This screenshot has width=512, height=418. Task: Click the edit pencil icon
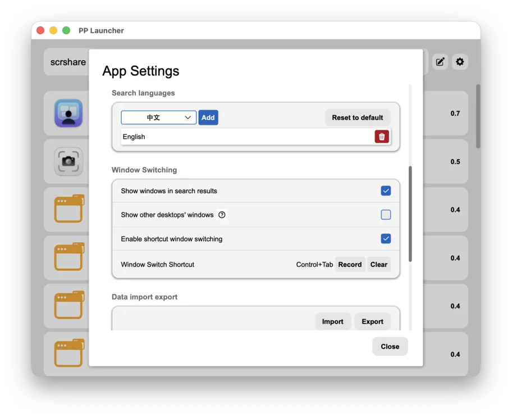tap(440, 62)
